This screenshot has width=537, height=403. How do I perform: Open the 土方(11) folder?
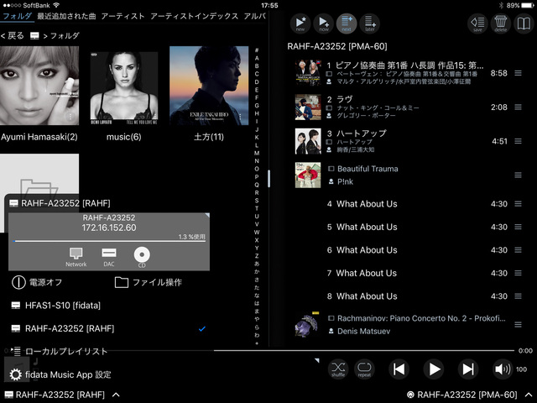[209, 86]
